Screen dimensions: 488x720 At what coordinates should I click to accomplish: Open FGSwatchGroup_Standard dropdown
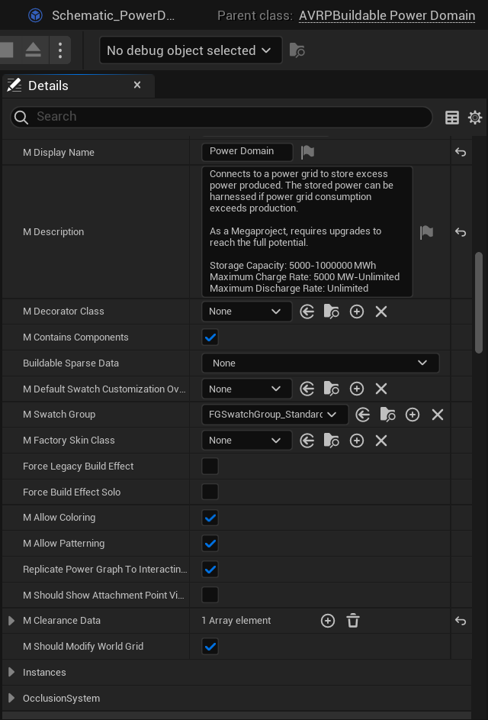(274, 415)
